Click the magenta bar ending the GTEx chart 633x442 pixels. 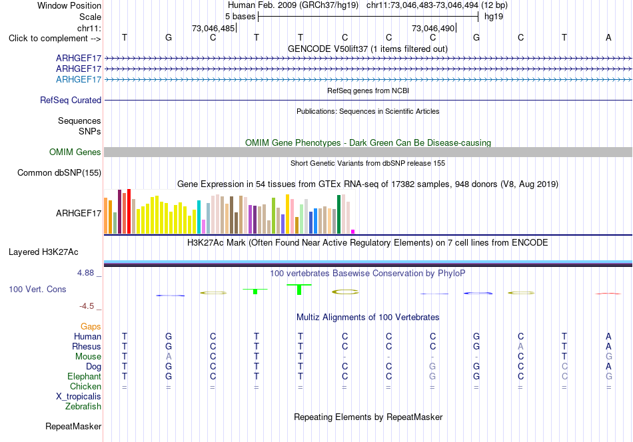coord(353,232)
